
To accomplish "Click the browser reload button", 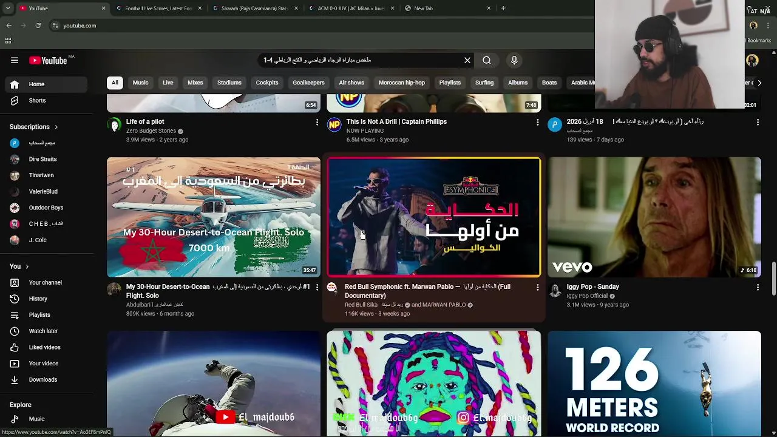I will 38,25.
